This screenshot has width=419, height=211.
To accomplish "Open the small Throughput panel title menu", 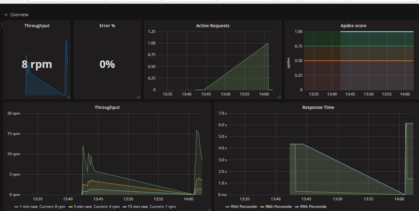I will click(x=37, y=26).
